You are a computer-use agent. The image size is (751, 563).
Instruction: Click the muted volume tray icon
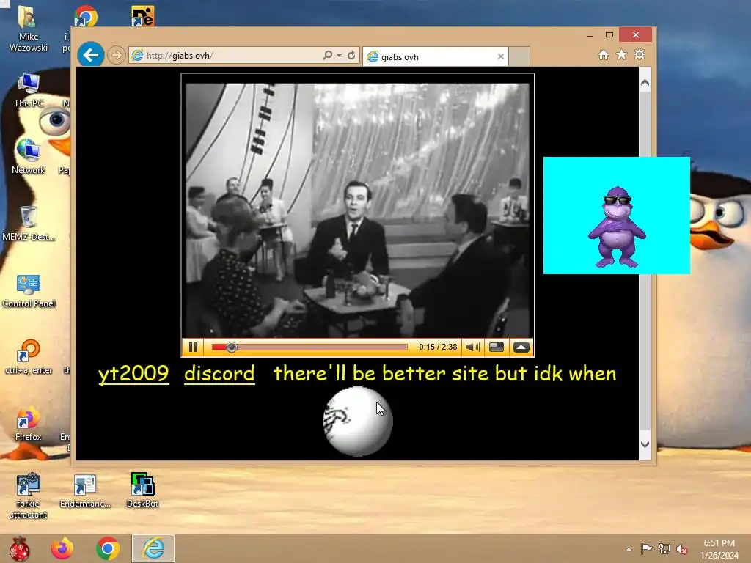pyautogui.click(x=682, y=549)
